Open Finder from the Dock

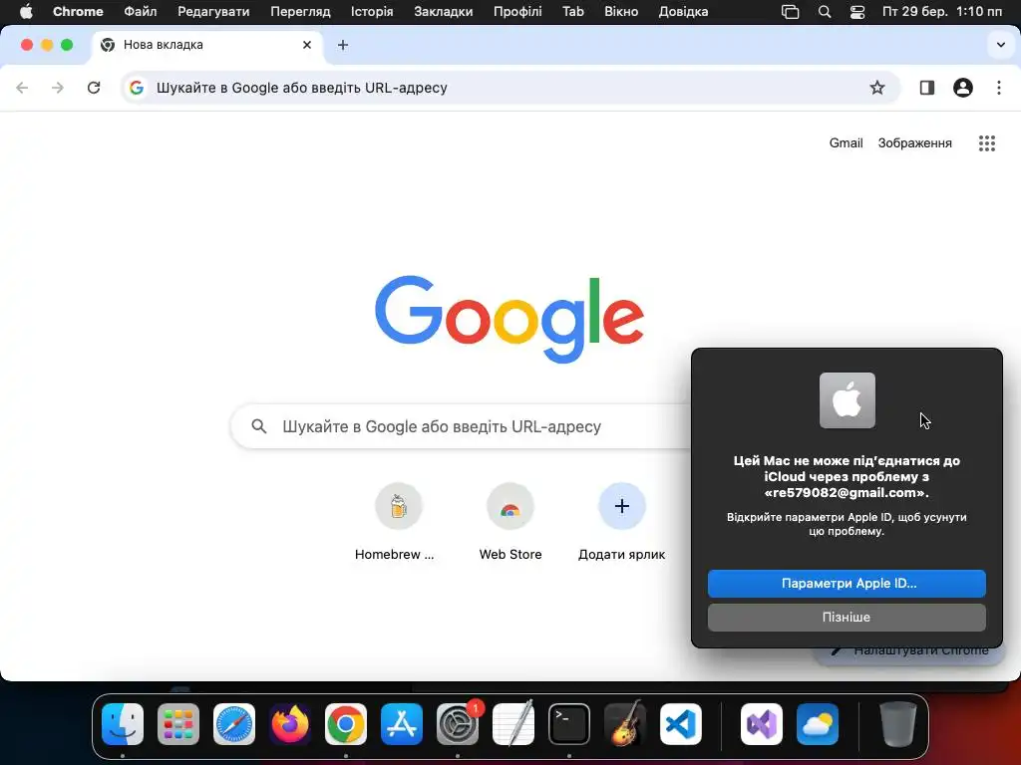pyautogui.click(x=123, y=724)
